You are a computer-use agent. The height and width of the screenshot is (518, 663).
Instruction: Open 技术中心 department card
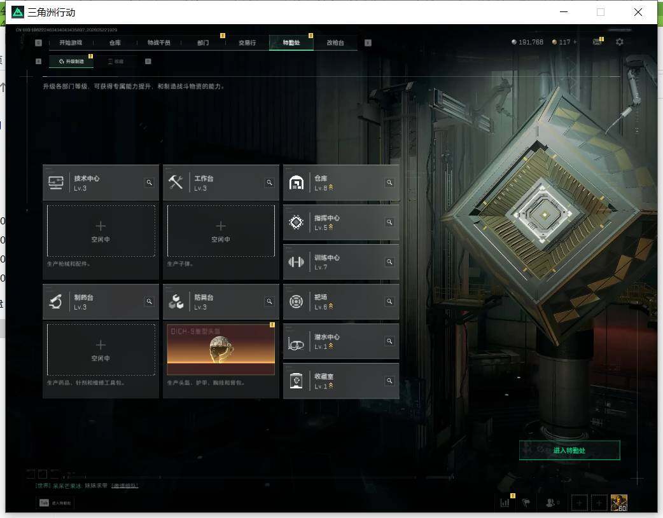pyautogui.click(x=101, y=182)
